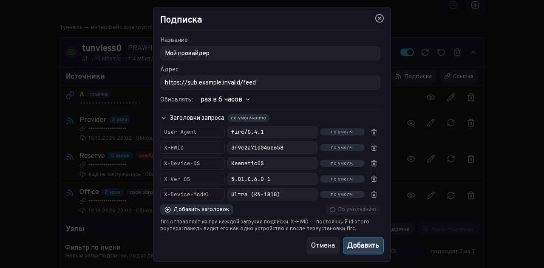
Task: Delete source A with the trash icon
Action: tap(471, 97)
